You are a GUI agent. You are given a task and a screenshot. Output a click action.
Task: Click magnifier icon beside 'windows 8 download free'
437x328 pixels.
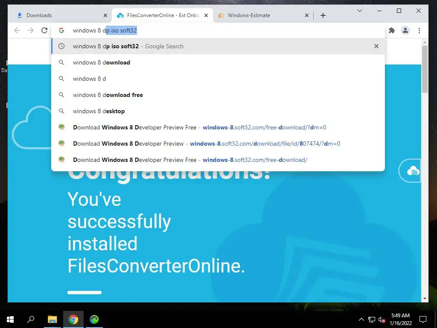tap(61, 95)
